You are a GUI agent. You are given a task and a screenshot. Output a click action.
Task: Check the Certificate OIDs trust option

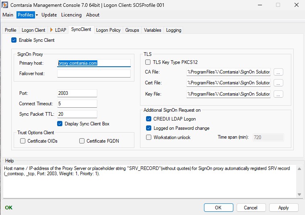(23, 141)
